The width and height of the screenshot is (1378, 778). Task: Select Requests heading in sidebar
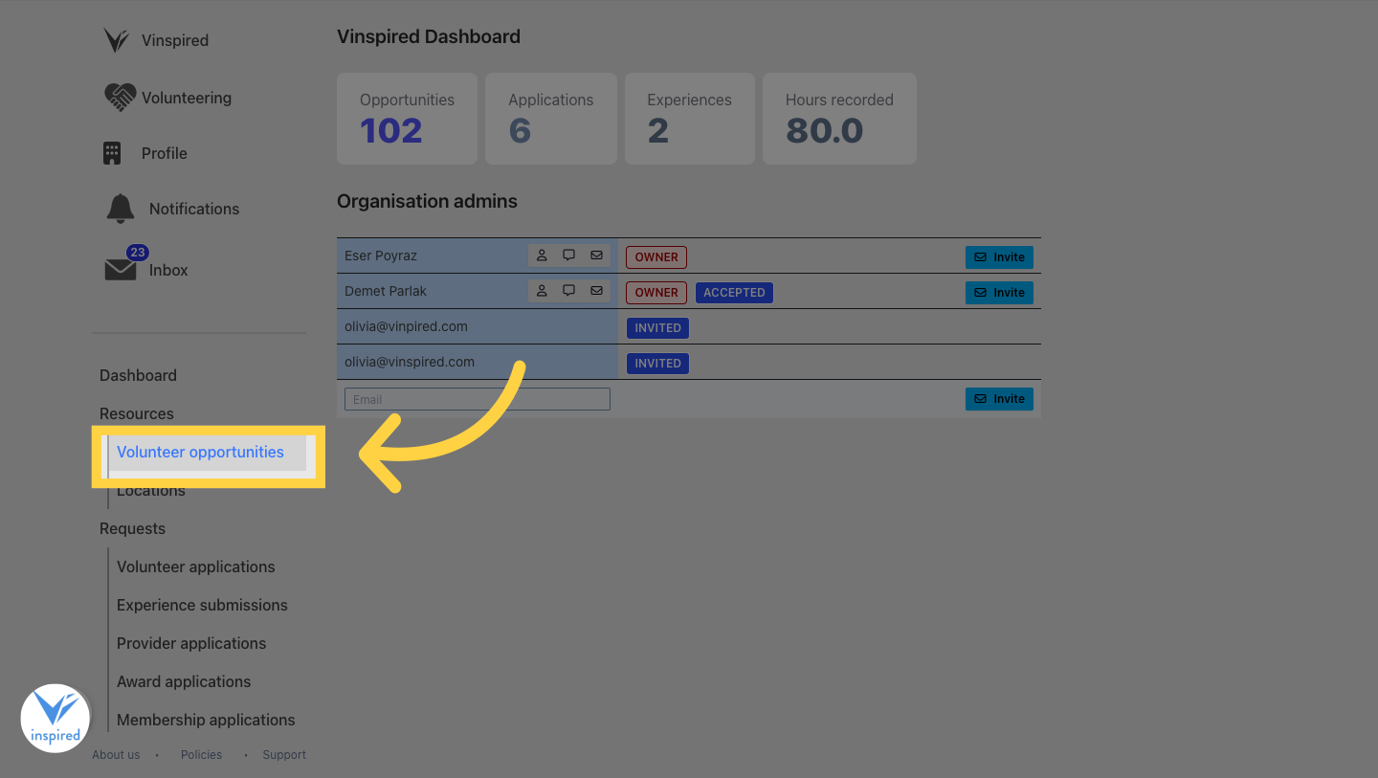(132, 528)
